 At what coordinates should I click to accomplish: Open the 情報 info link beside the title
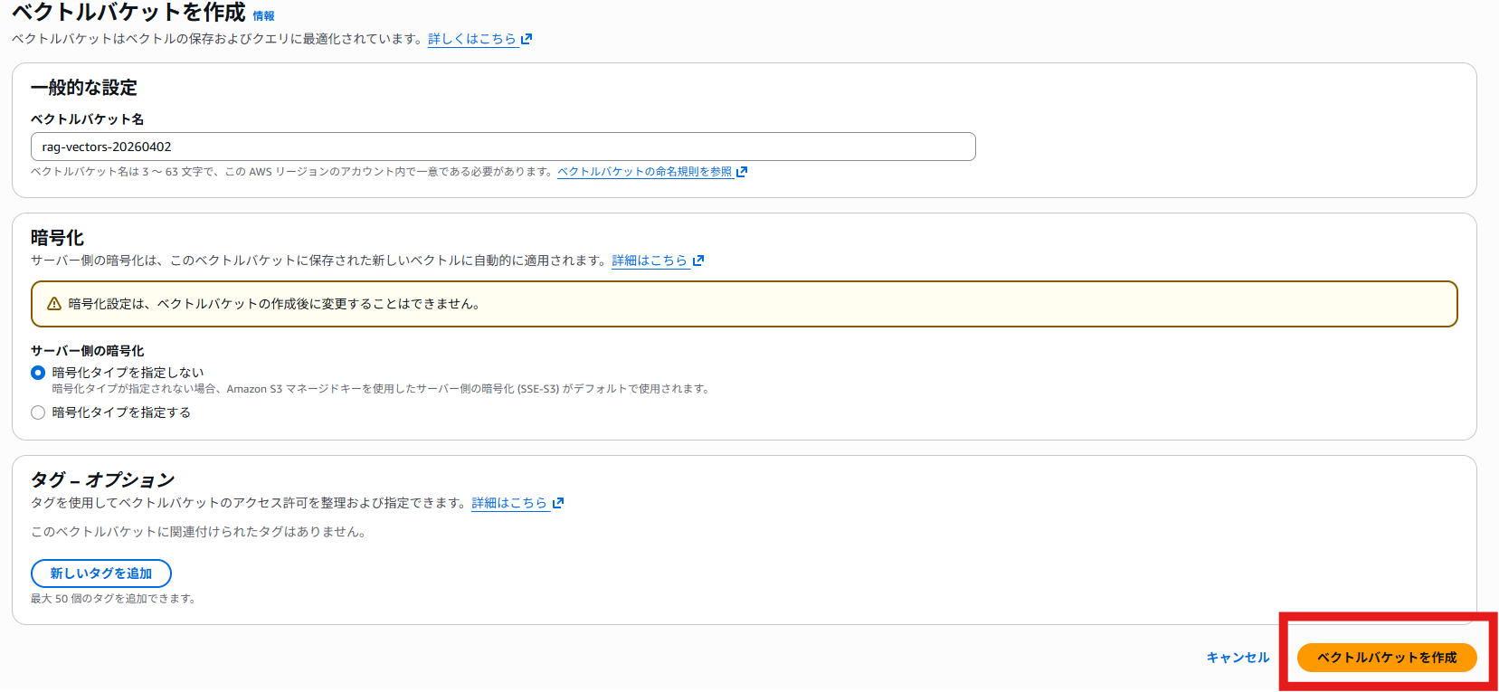(x=263, y=16)
